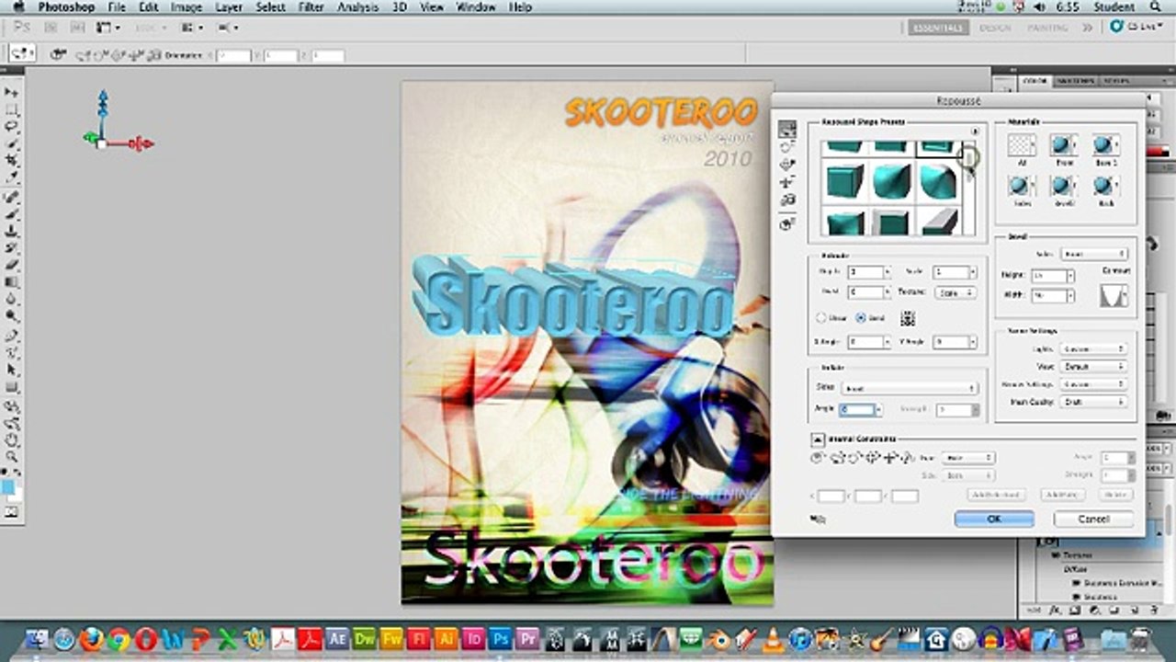Viewport: 1176px width, 662px height.
Task: Click the Spotlight search icon
Action: [x=1155, y=7]
